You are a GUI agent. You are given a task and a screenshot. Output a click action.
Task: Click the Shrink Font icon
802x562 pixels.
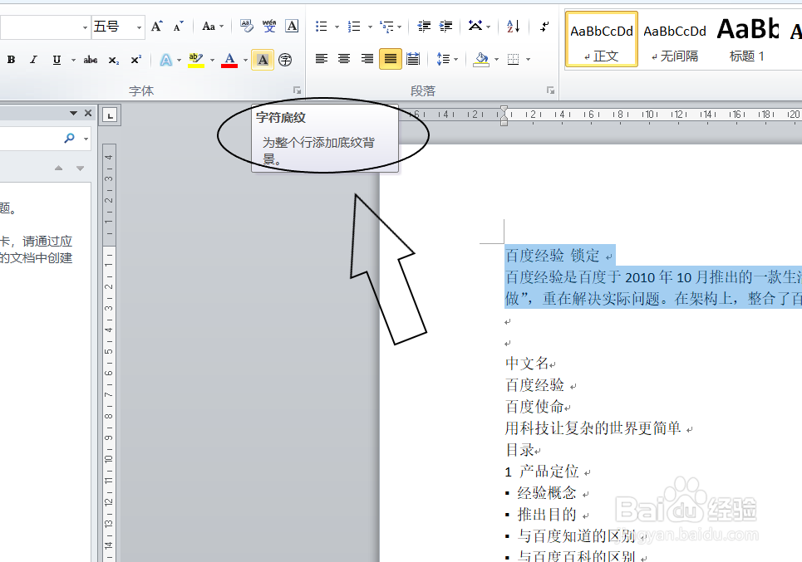pyautogui.click(x=178, y=26)
